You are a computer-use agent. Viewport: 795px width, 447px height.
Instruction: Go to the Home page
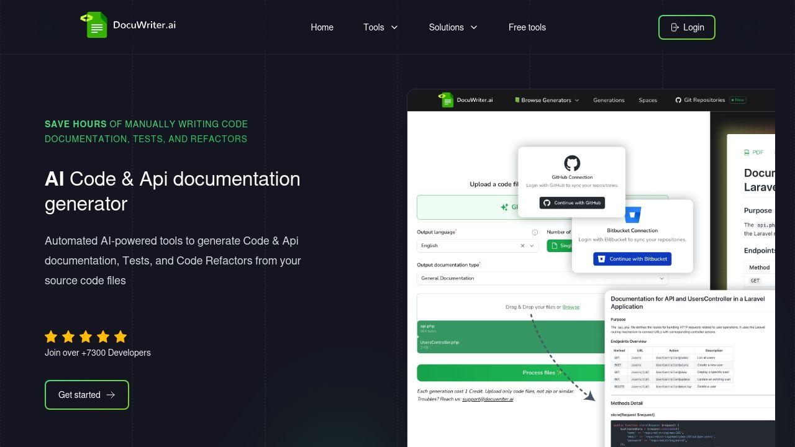tap(322, 27)
